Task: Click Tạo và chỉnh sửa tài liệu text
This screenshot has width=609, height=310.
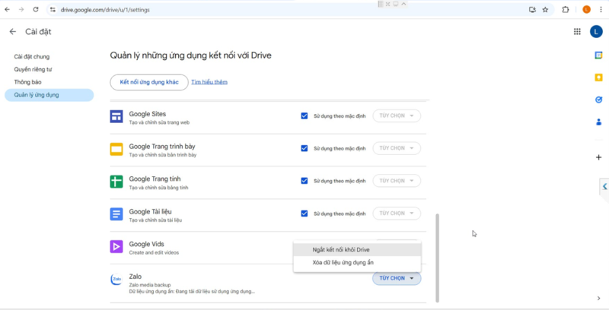Action: (155, 220)
